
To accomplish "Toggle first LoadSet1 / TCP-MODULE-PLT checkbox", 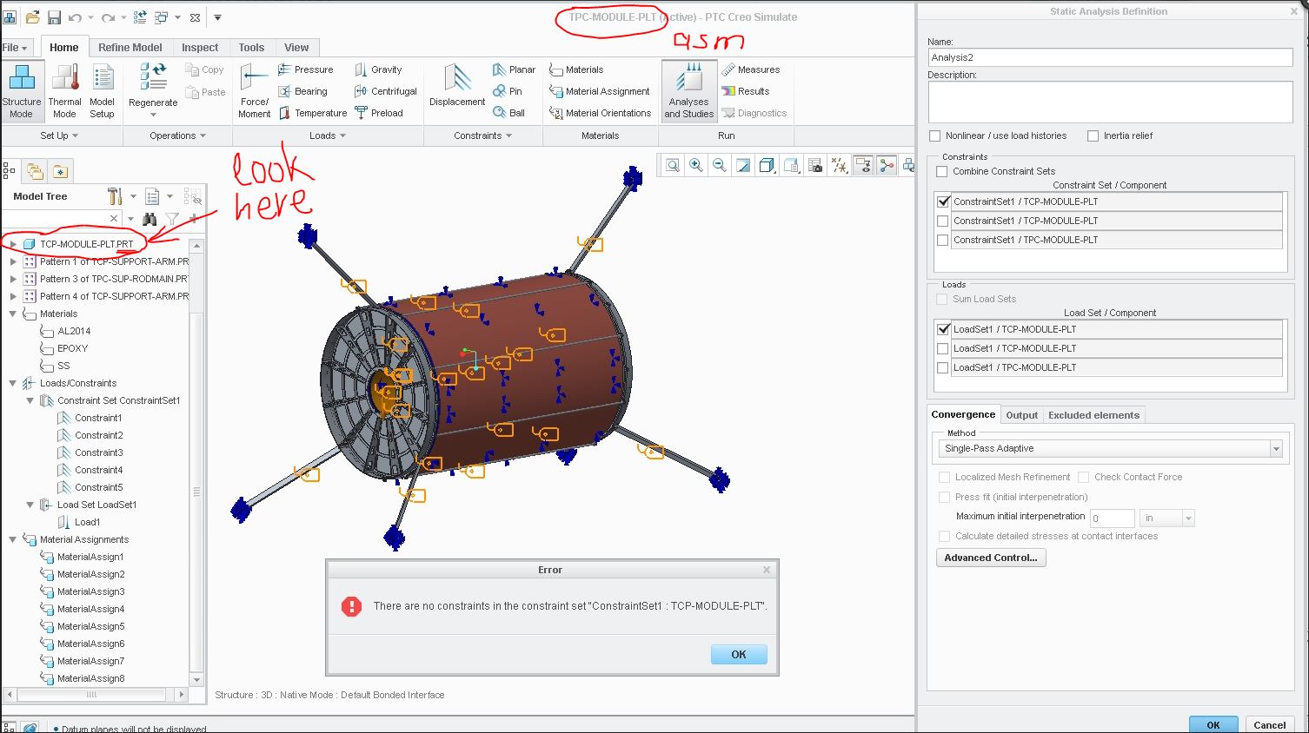I will (x=943, y=329).
